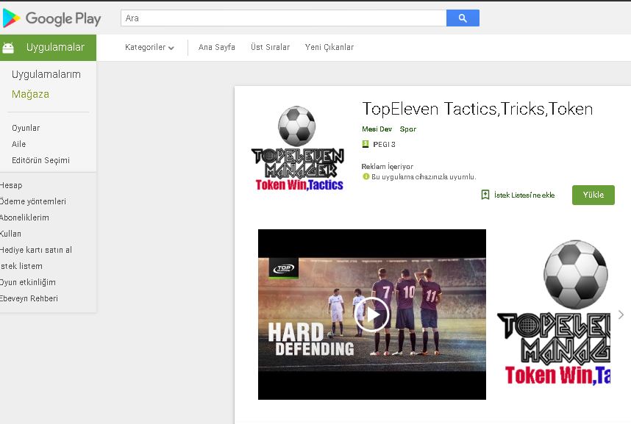
Task: Open the Yeni Çıkanlar tab
Action: pyautogui.click(x=329, y=48)
